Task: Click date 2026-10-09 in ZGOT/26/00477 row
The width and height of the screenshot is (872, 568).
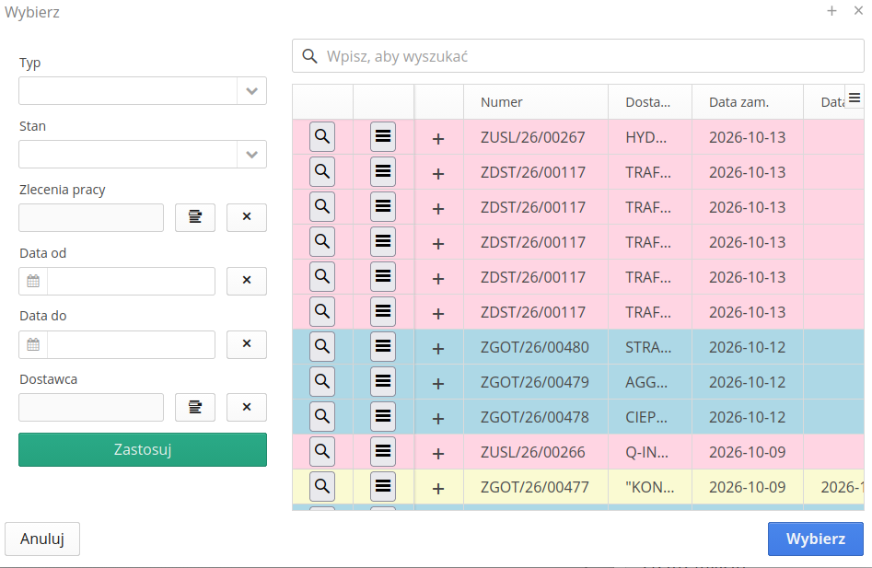Action: [748, 487]
